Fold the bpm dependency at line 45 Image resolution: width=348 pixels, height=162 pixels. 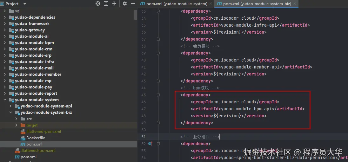pos(158,95)
